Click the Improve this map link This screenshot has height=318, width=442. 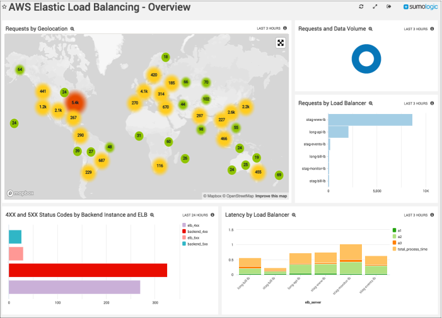tap(271, 196)
